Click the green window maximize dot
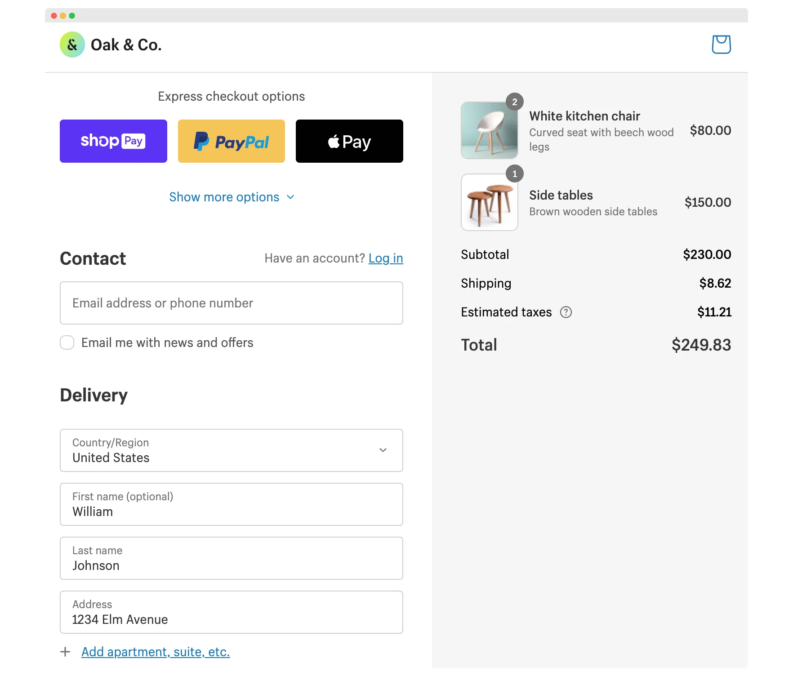Image resolution: width=793 pixels, height=676 pixels. click(x=72, y=16)
